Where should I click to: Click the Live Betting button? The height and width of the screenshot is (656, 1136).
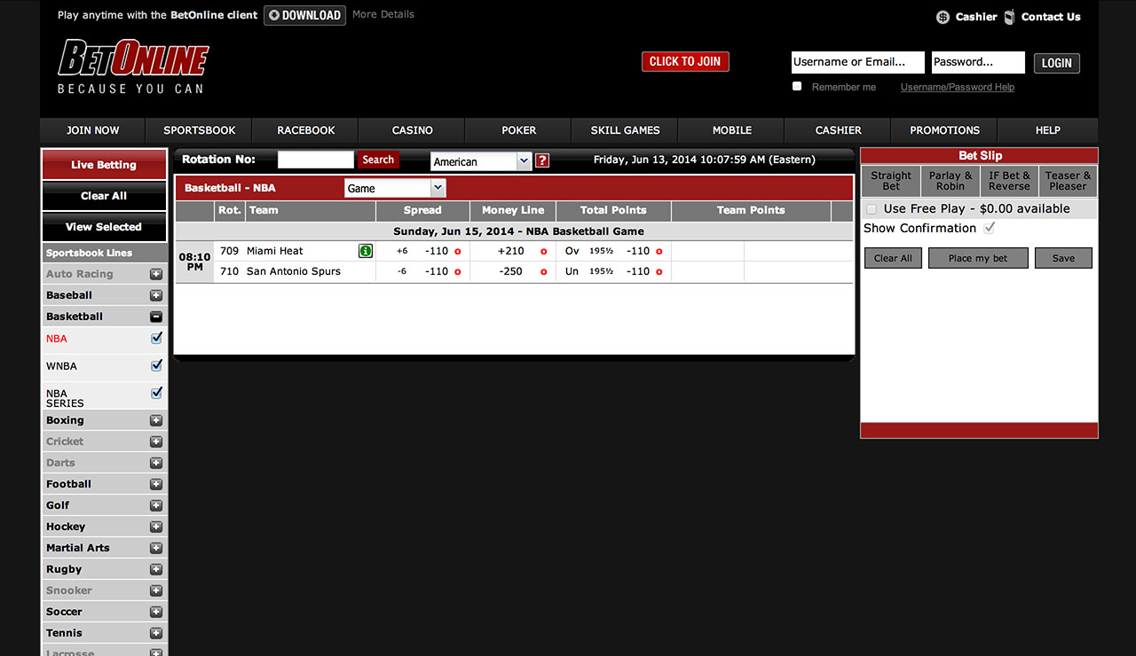(104, 165)
